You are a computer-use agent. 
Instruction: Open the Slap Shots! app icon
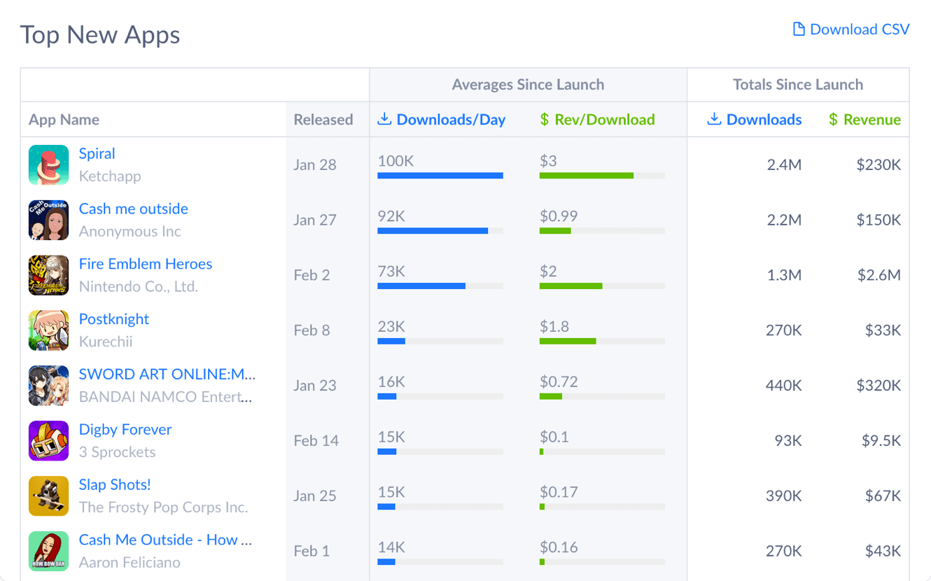coord(48,496)
